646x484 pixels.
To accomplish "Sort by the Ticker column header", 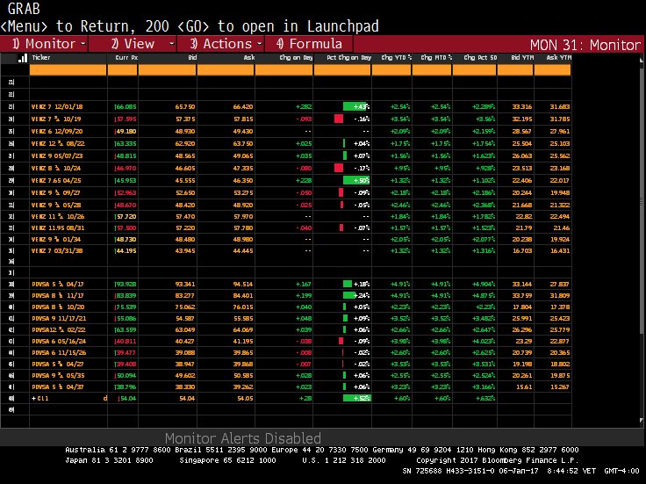I will (x=41, y=58).
